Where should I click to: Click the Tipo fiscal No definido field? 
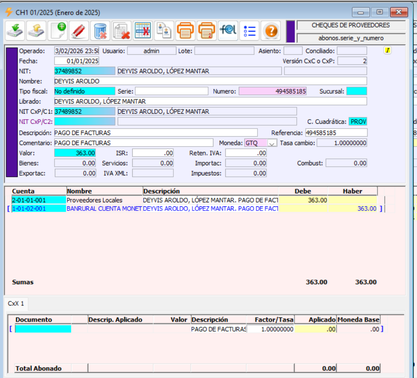point(84,91)
